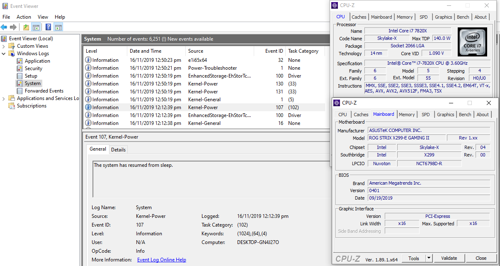Switch to SPD tab in front CPU-Z window
Screen dimensions: 500x266
[426, 115]
